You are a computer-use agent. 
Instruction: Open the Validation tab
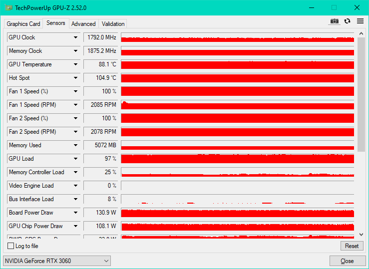click(113, 24)
